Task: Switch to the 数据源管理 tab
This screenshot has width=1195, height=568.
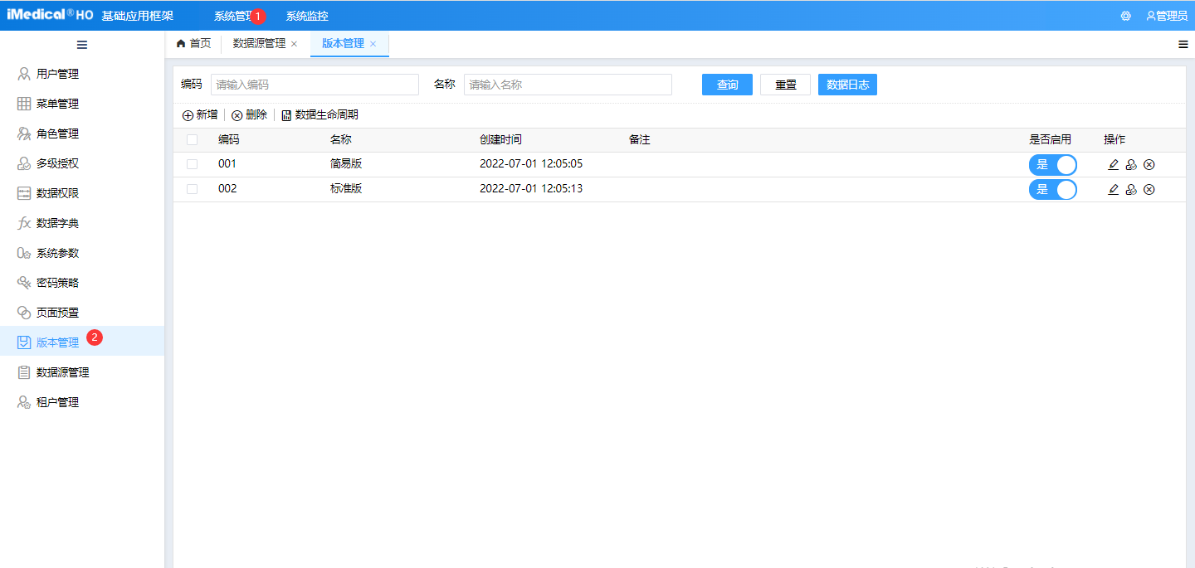Action: pyautogui.click(x=260, y=44)
